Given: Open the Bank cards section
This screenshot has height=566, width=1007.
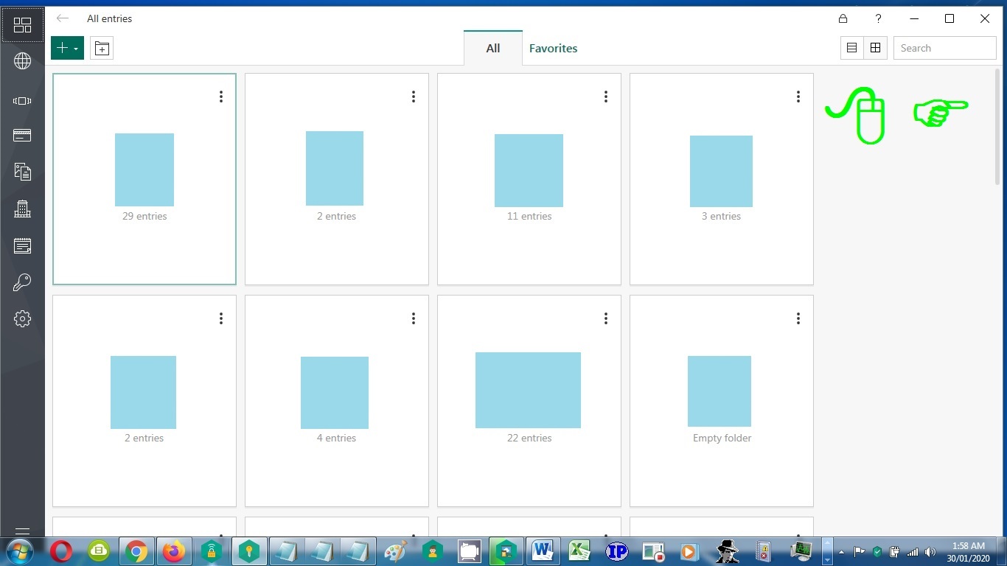Looking at the screenshot, I should (22, 136).
